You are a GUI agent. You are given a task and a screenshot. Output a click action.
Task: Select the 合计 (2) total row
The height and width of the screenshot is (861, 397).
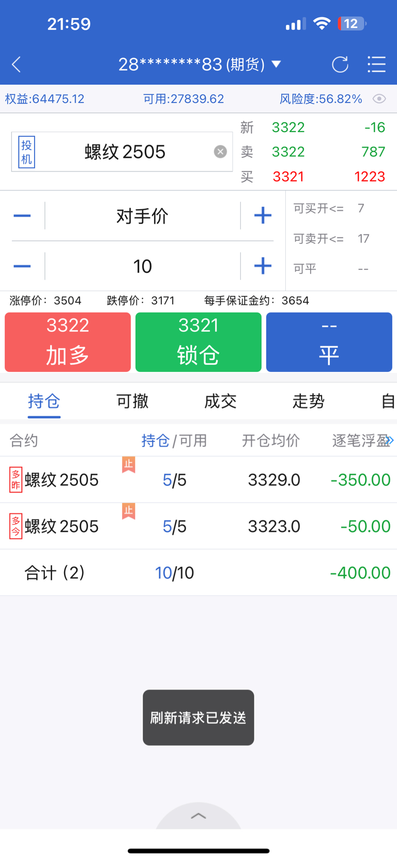pos(198,572)
